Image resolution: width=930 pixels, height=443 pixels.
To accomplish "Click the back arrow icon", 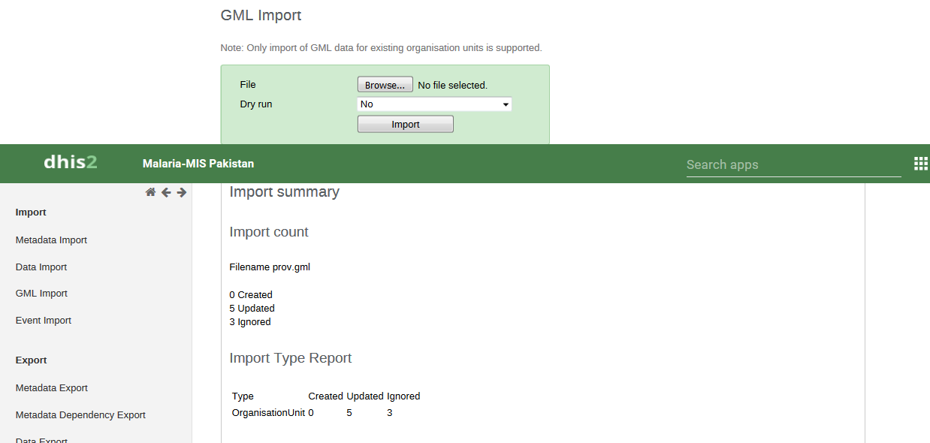I will pos(166,192).
